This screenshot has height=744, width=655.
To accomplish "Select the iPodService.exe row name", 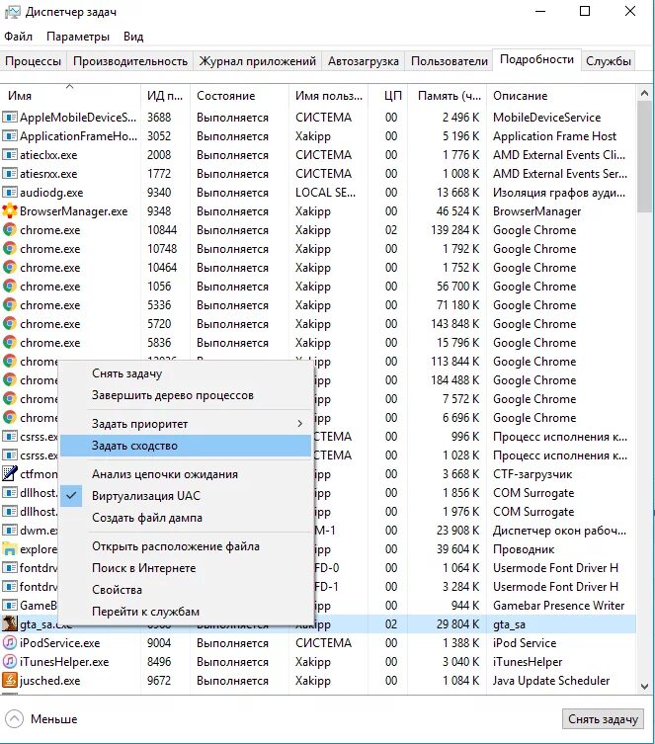I will [x=59, y=643].
